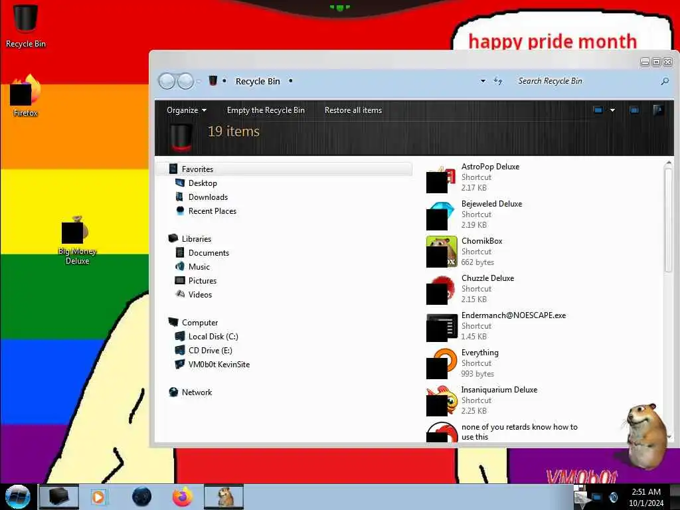This screenshot has height=510, width=680.
Task: Click the taskbar clock showing 2:51 AM
Action: pos(646,497)
